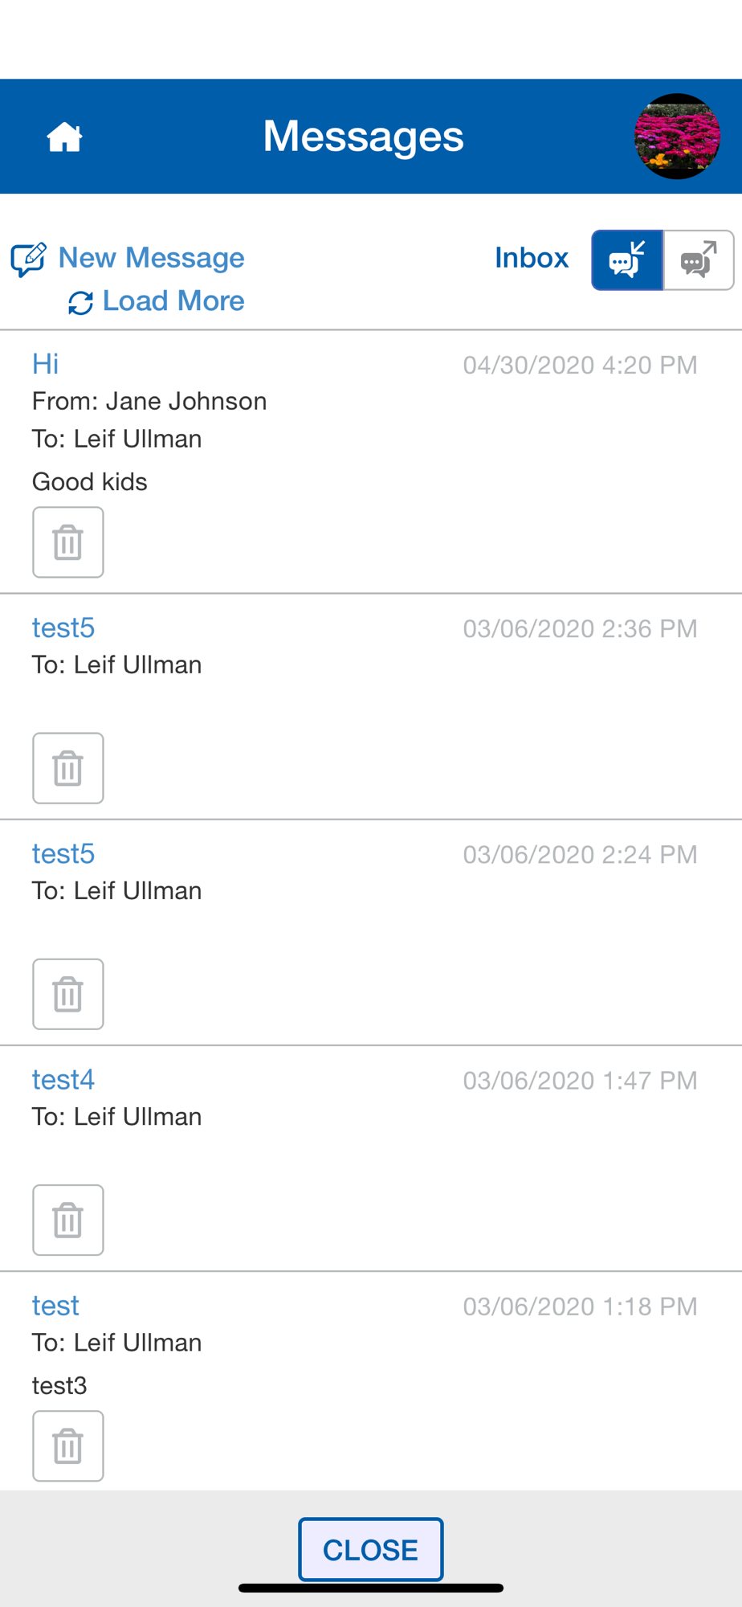Open the test4 message subject

click(x=63, y=1079)
